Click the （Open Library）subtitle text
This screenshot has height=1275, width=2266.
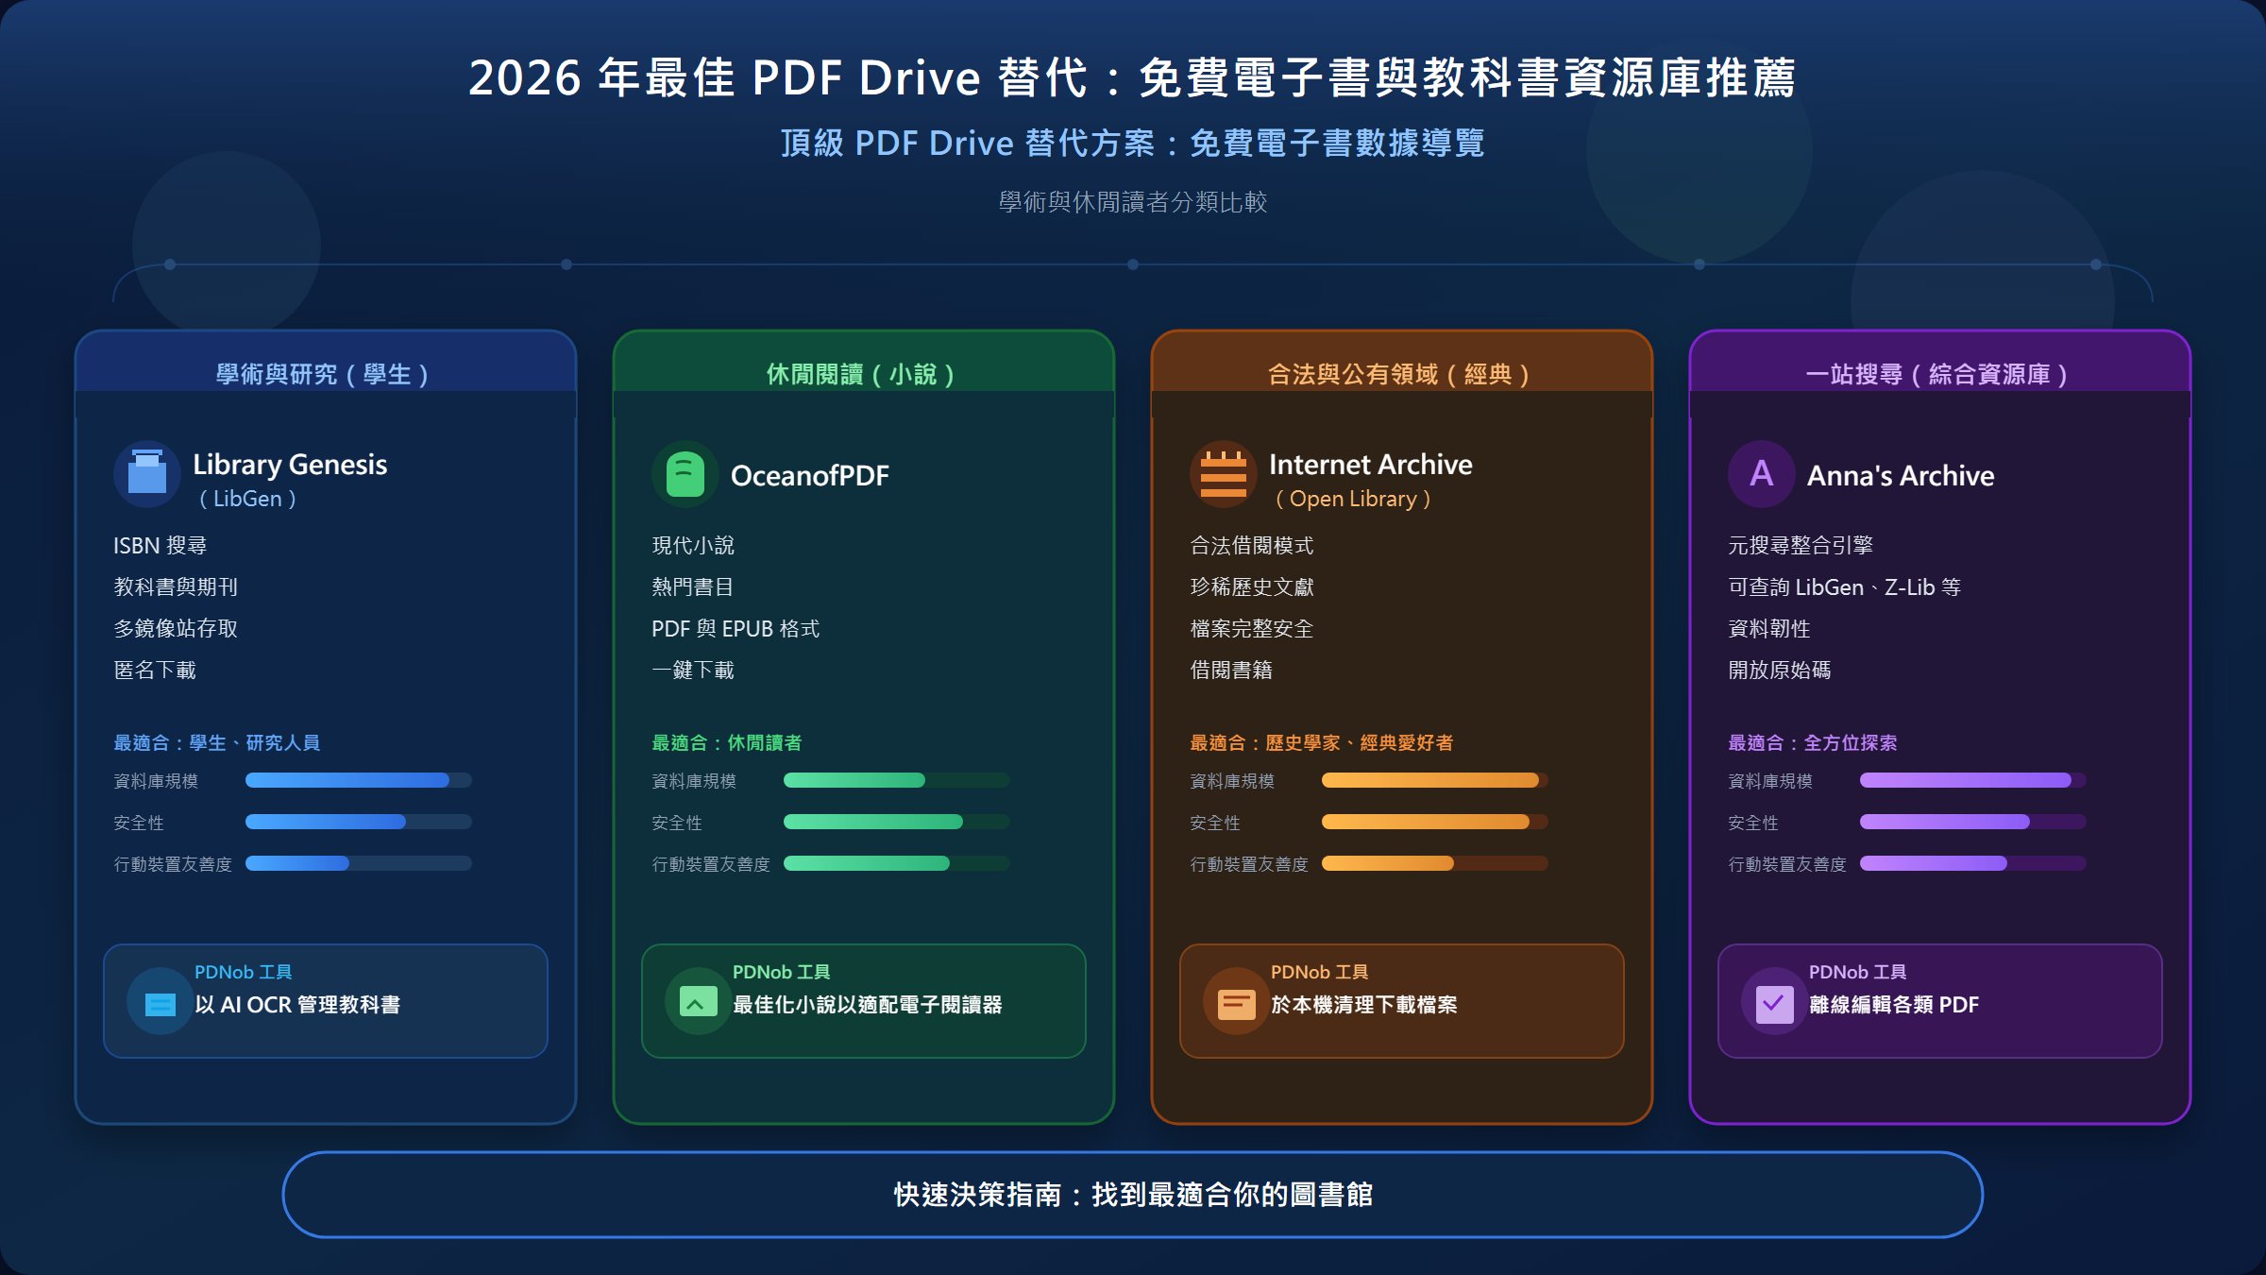[x=1352, y=499]
